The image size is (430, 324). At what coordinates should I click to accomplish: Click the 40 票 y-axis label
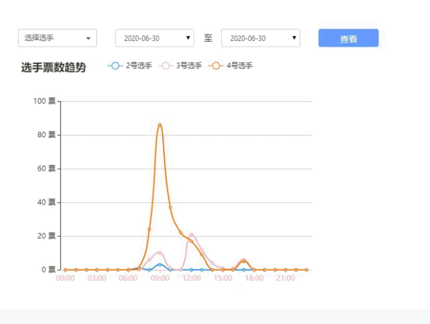(x=47, y=202)
